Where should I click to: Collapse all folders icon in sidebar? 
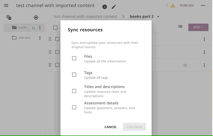coord(9,18)
